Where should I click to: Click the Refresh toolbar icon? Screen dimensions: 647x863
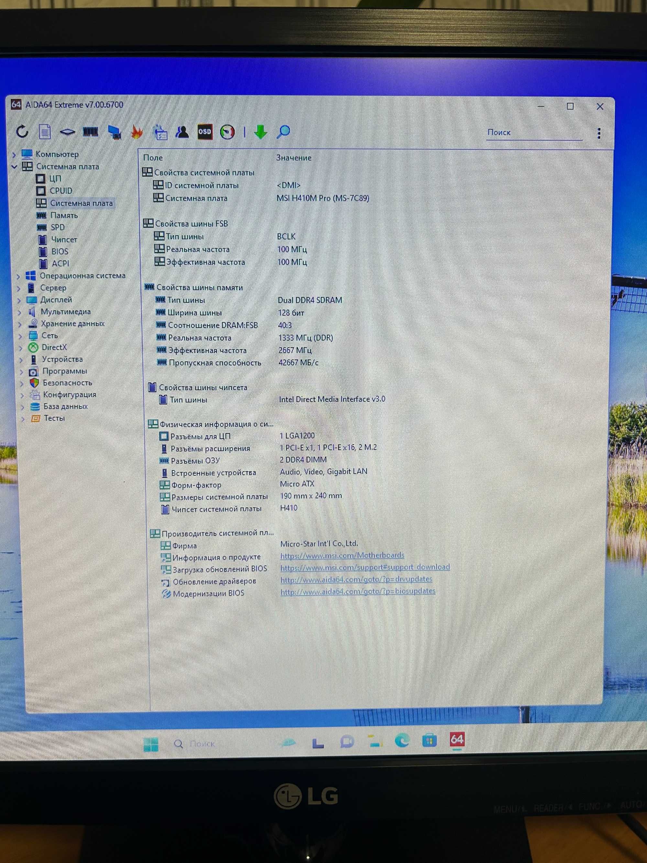tap(22, 132)
